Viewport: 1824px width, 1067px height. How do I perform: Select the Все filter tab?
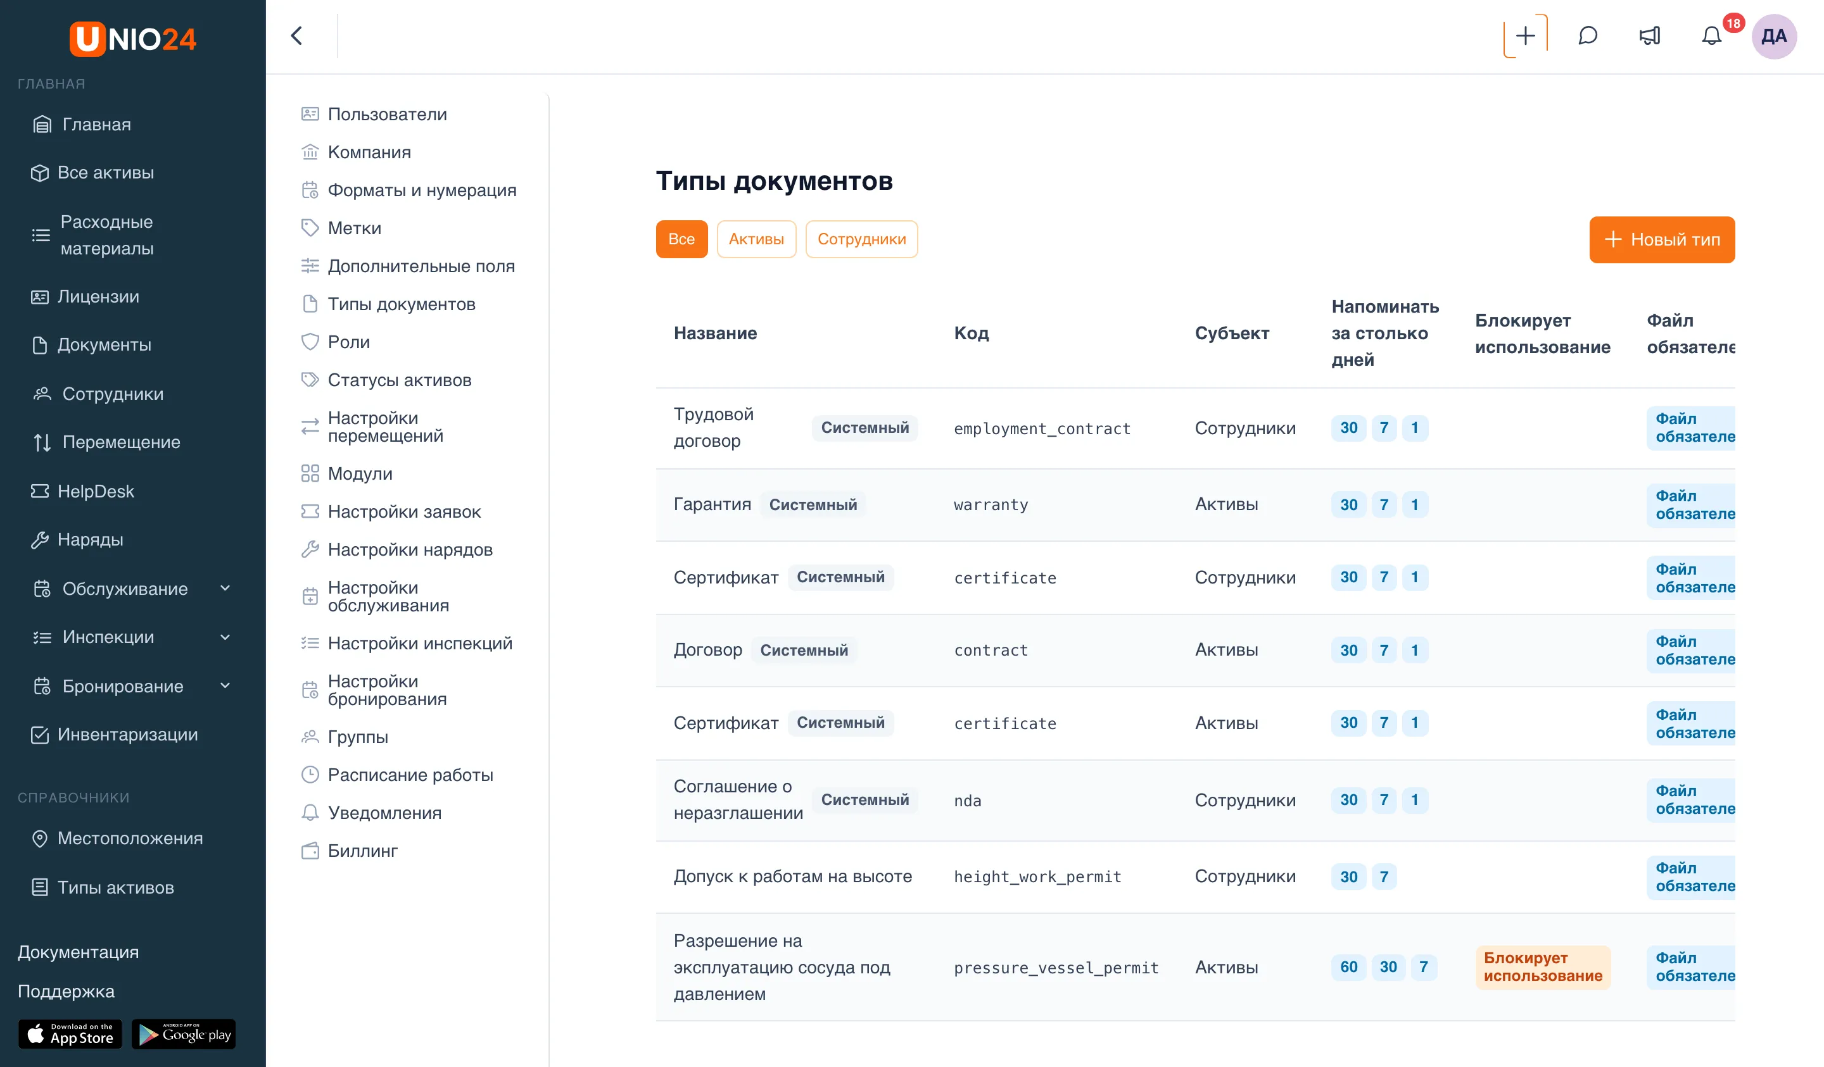[681, 239]
